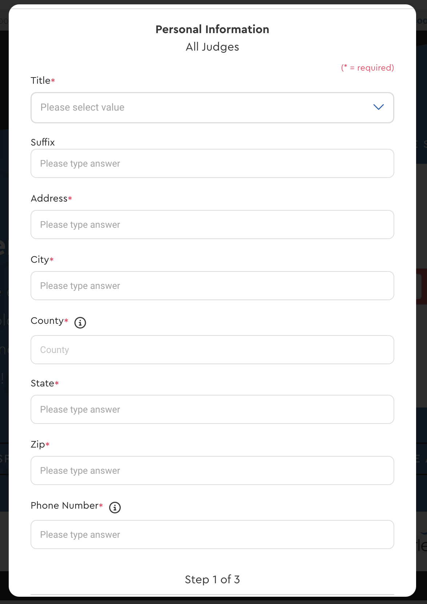Click the 'Step 1 of 3' indicator

(x=212, y=579)
